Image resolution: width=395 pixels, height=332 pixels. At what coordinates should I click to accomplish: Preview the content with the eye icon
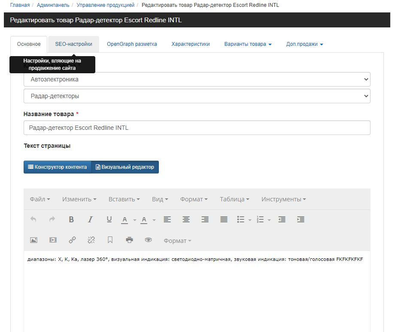click(x=149, y=240)
